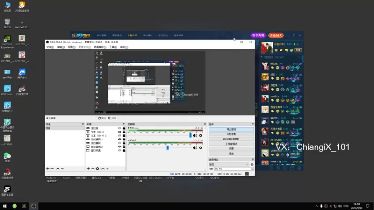
Task: Pop out the 混音器 dock panel
Action: click(x=205, y=124)
